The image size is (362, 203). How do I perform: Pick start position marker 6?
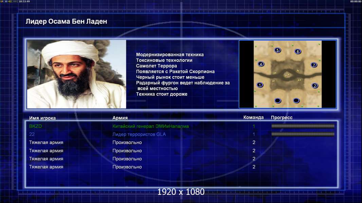(x=297, y=51)
